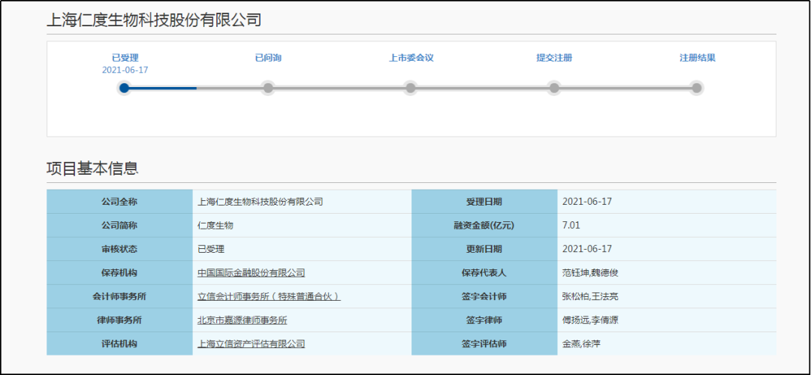Click the 更新日期 header cell

[x=484, y=249]
